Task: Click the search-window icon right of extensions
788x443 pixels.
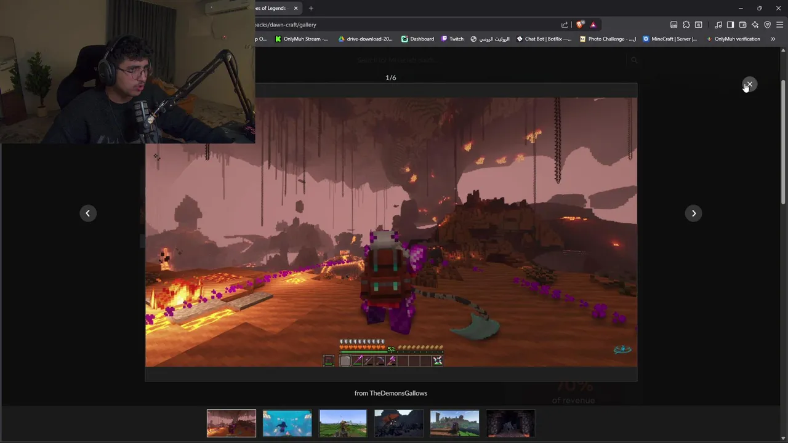Action: [699, 25]
